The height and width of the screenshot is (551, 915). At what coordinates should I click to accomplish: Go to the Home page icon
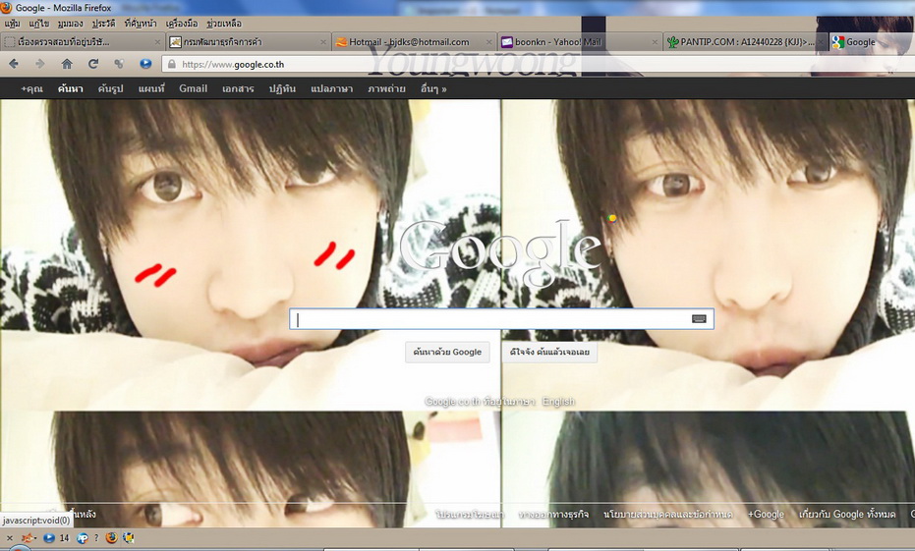pos(67,64)
